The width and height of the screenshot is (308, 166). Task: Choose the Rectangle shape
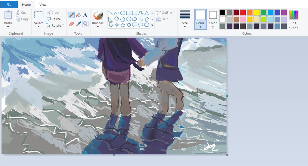pyautogui.click(x=129, y=13)
